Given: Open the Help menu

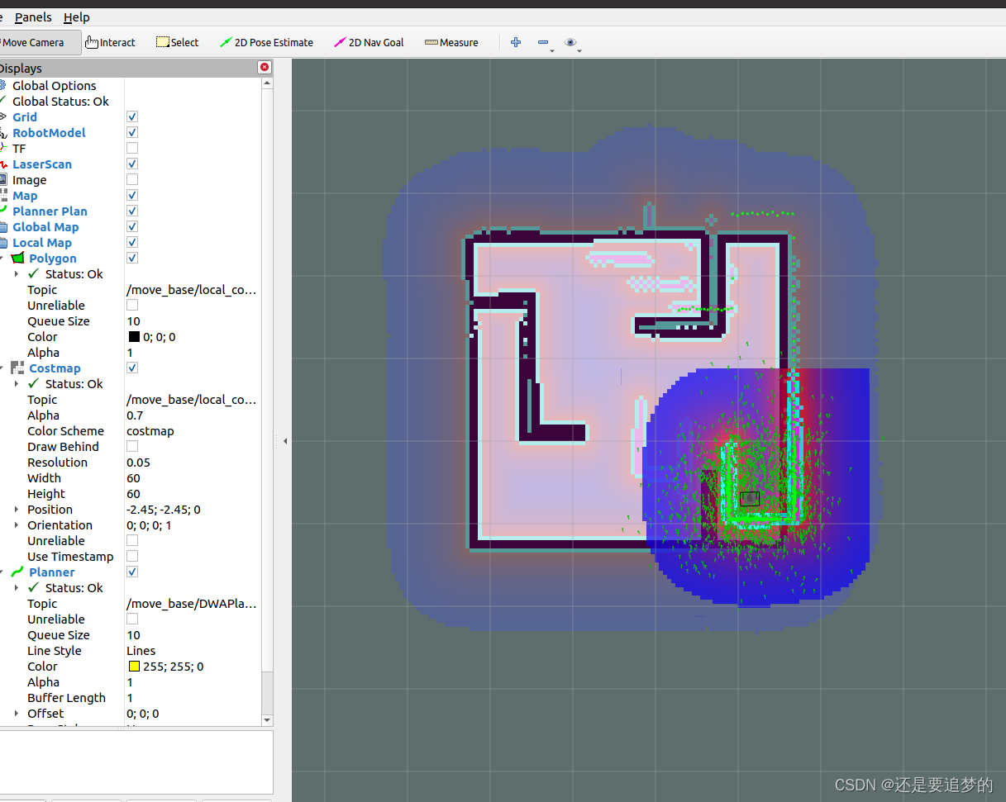Looking at the screenshot, I should coord(77,17).
